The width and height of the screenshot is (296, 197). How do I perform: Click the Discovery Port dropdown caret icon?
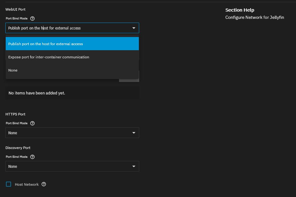coord(134,167)
